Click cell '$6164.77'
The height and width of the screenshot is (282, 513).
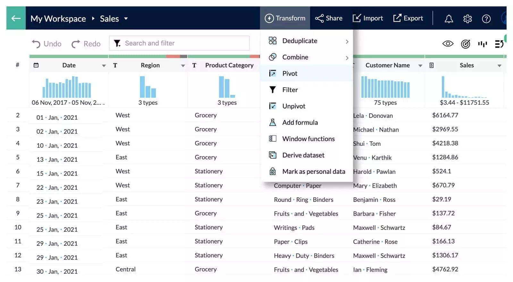pos(445,115)
